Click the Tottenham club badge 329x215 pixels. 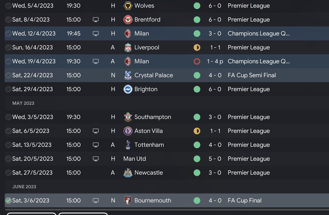pos(128,145)
